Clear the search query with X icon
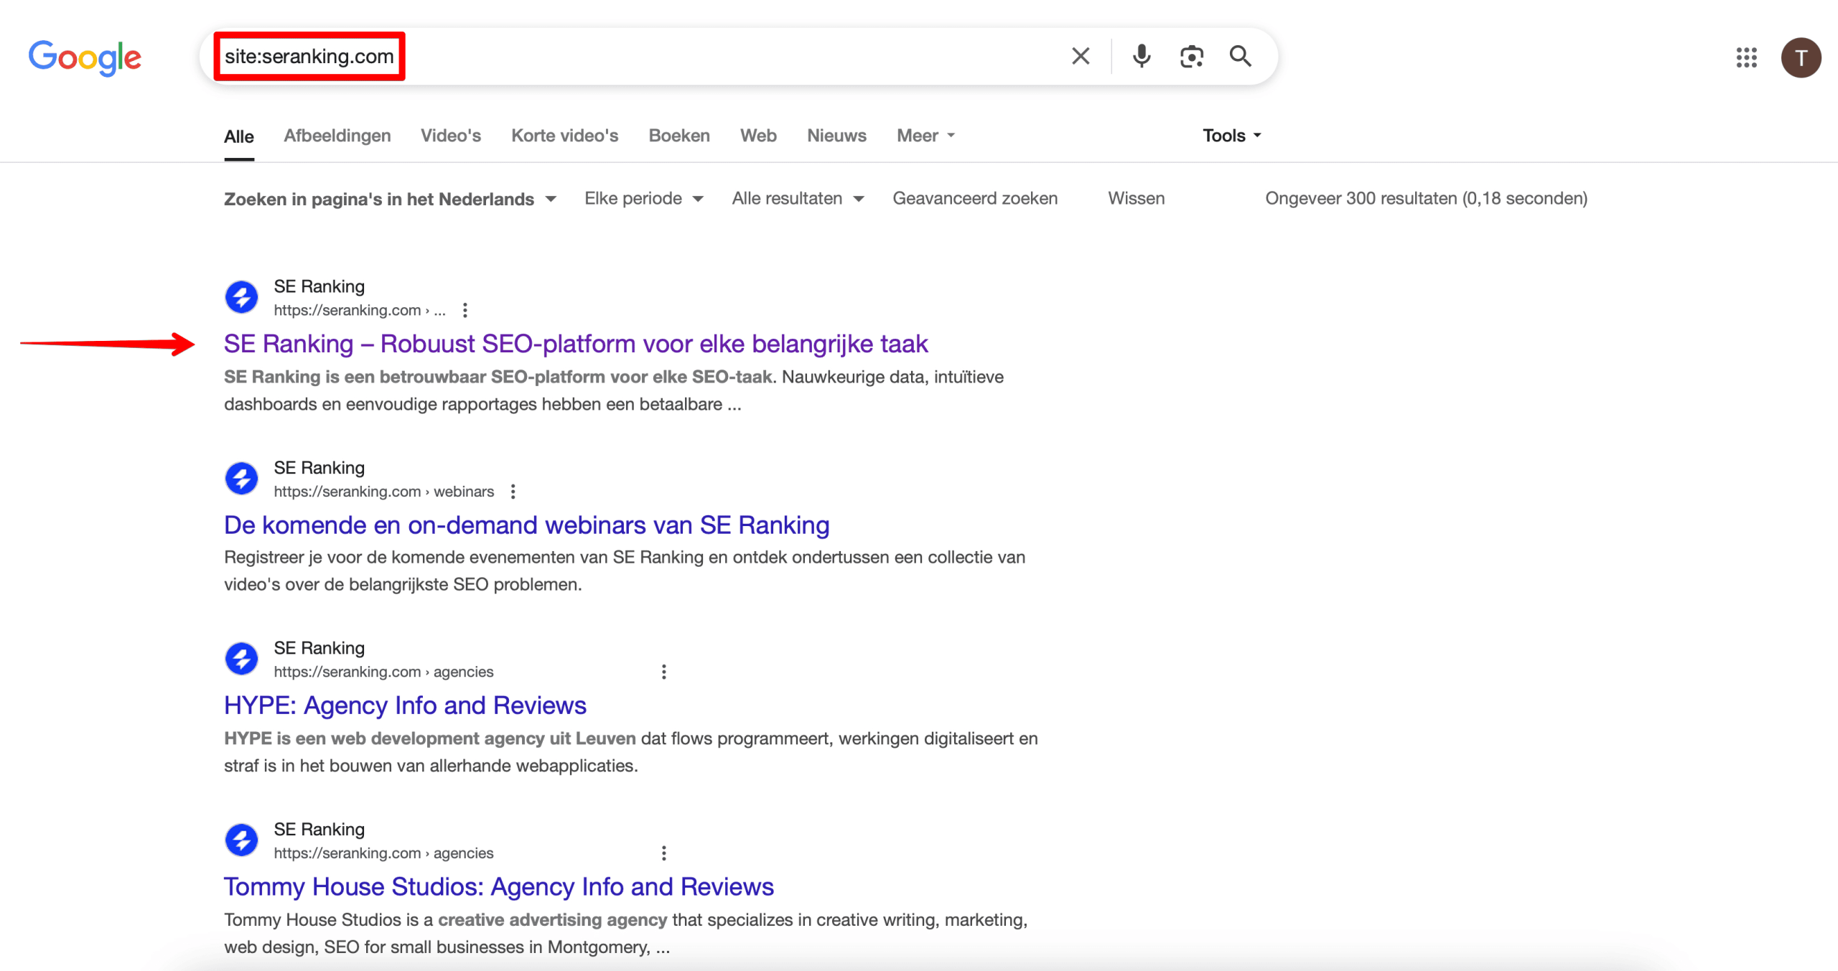Screen dimensions: 1838x971 1081,56
